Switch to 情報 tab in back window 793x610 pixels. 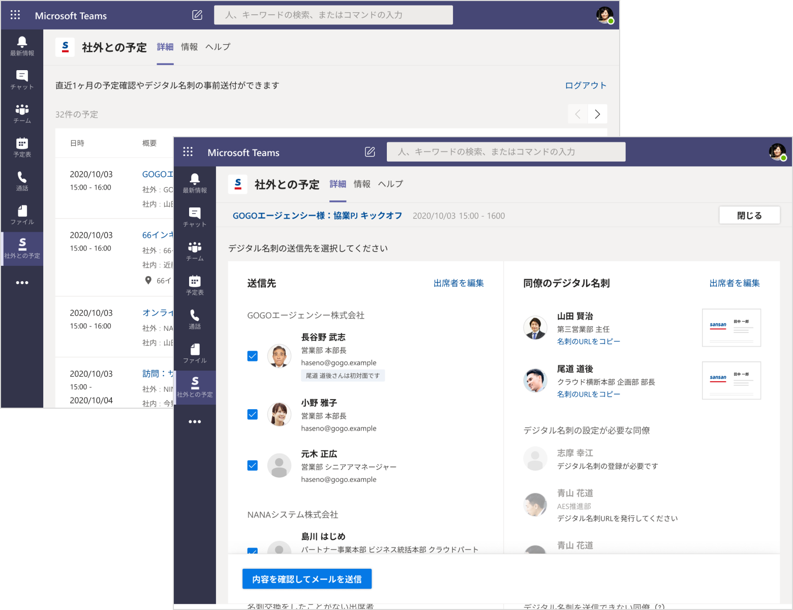(190, 47)
